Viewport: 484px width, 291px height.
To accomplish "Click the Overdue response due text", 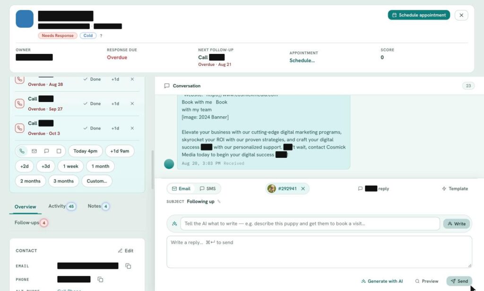I will 117,58.
